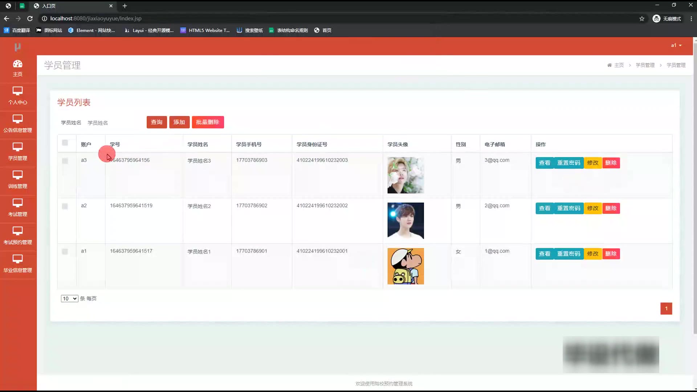Click the 百度翻译 bookmark
Image resolution: width=697 pixels, height=392 pixels.
pos(17,30)
